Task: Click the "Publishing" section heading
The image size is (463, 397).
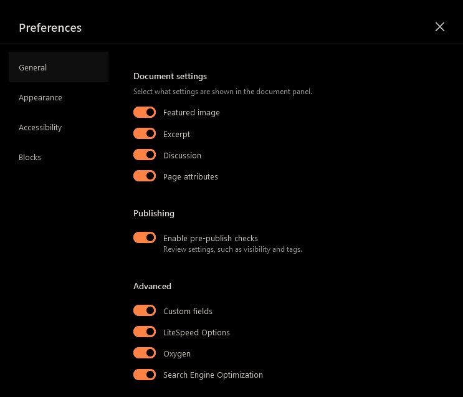Action: click(154, 213)
